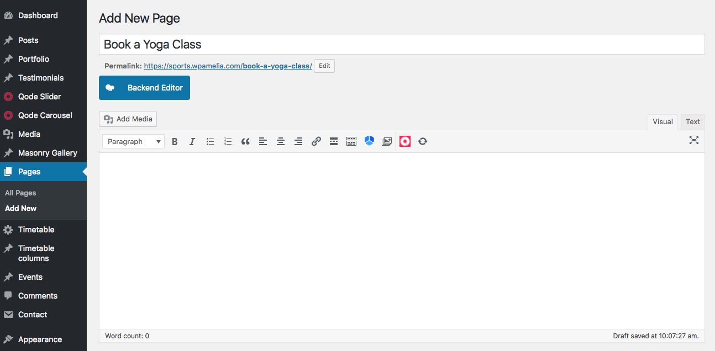
Task: Enter distraction-free fullscreen editor mode
Action: click(x=694, y=140)
